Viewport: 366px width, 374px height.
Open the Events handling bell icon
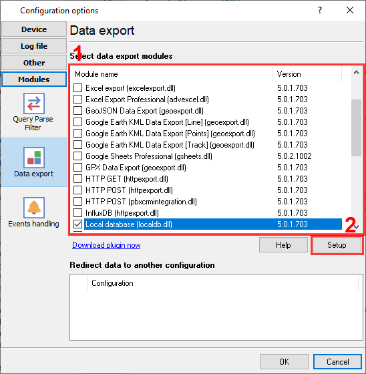[33, 208]
